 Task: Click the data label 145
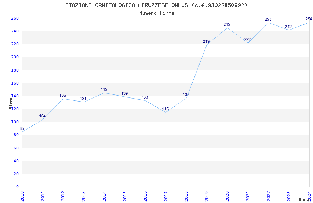pos(104,89)
